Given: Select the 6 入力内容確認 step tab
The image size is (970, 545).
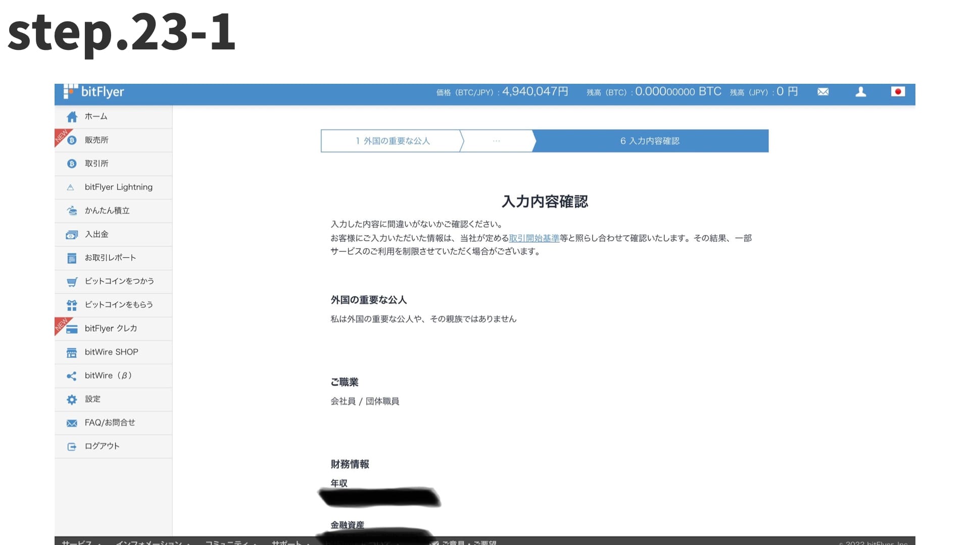Looking at the screenshot, I should click(650, 141).
